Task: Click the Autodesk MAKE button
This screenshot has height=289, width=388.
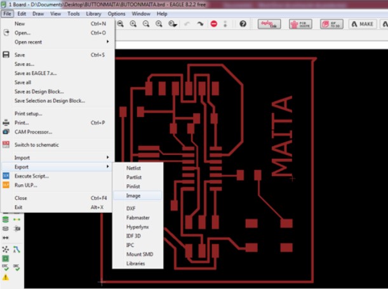Action: coord(363,24)
